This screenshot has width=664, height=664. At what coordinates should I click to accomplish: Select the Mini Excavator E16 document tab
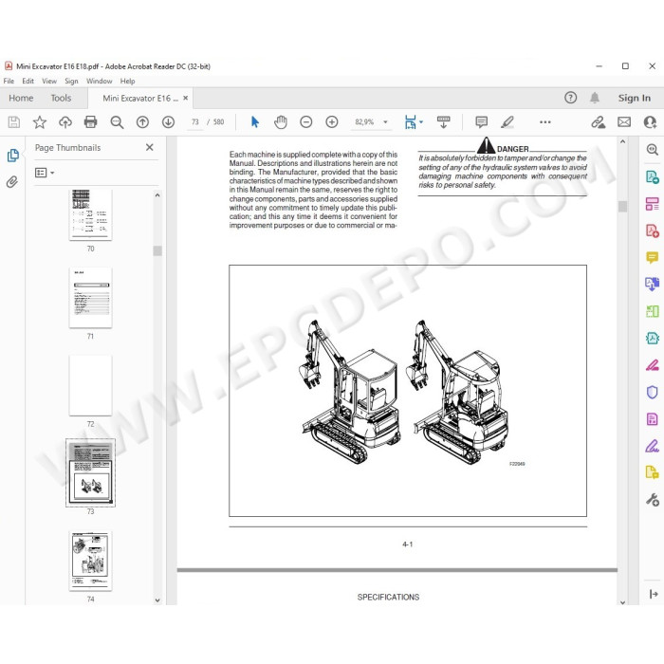point(140,99)
